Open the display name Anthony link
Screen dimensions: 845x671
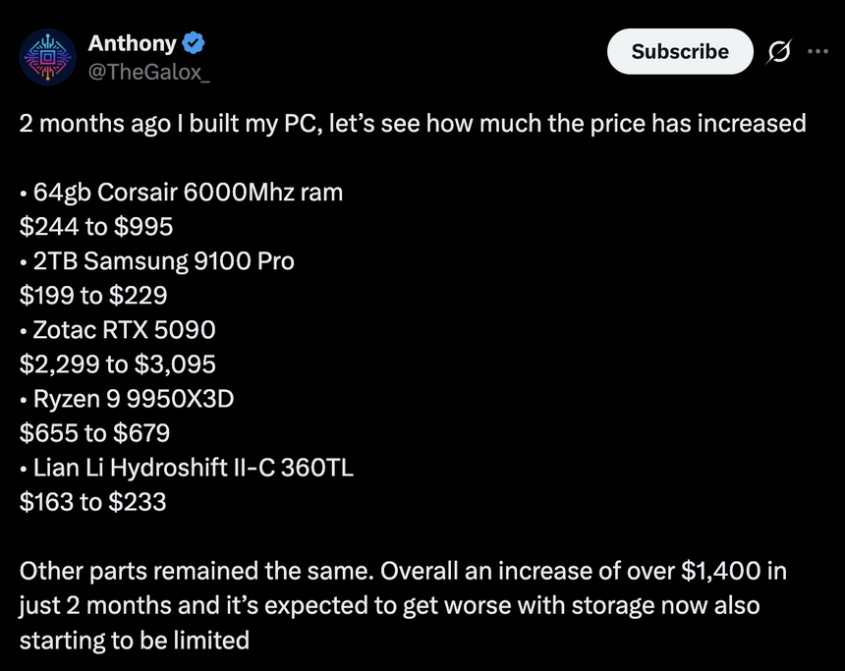point(132,43)
